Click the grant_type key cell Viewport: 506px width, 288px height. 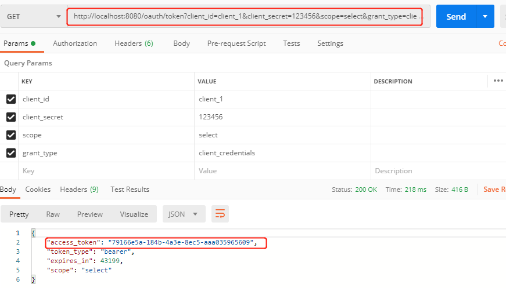106,153
